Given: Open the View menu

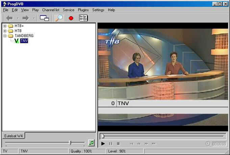Looking at the screenshot, I should click(x=25, y=10).
